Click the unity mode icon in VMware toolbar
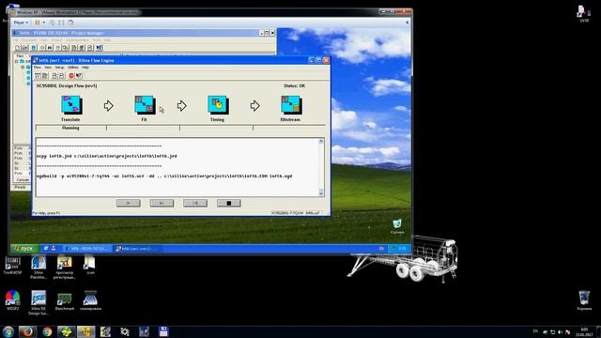This screenshot has width=601, height=338. pyautogui.click(x=70, y=23)
